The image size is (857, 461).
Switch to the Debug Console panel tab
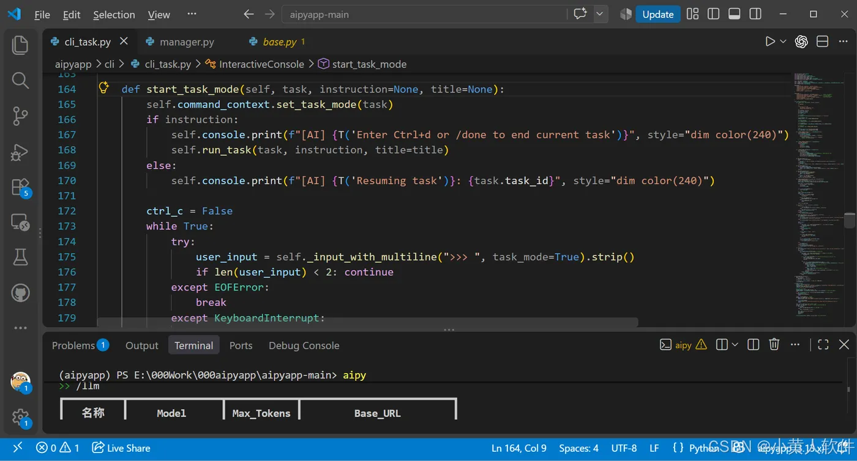coord(304,345)
